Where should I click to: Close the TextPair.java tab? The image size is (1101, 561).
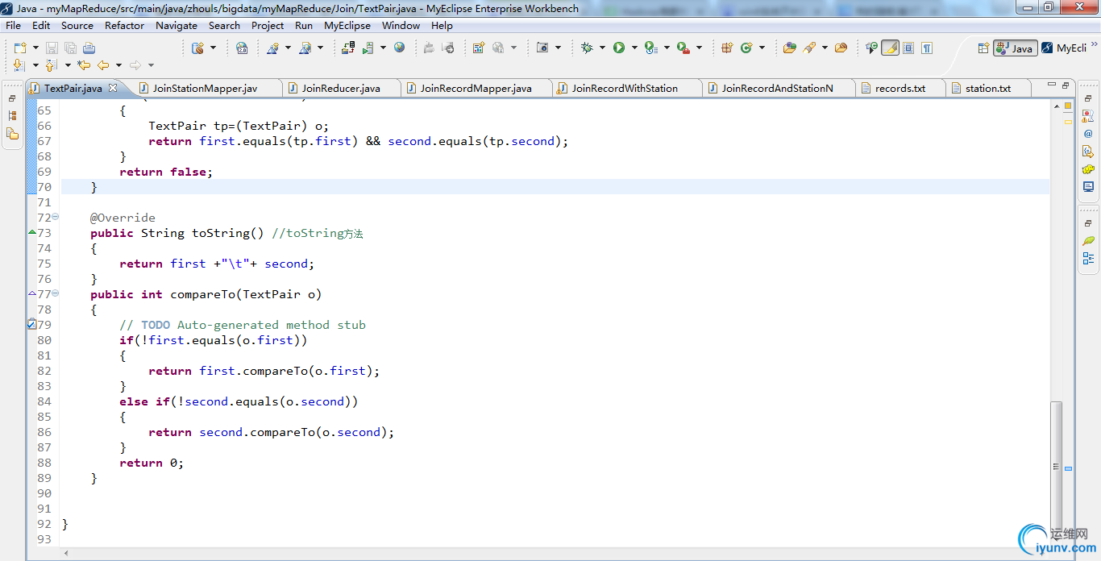tap(113, 88)
